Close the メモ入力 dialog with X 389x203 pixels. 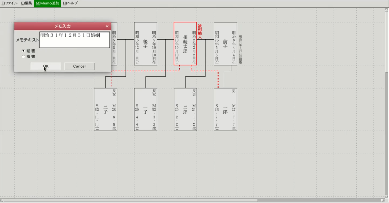pos(107,26)
